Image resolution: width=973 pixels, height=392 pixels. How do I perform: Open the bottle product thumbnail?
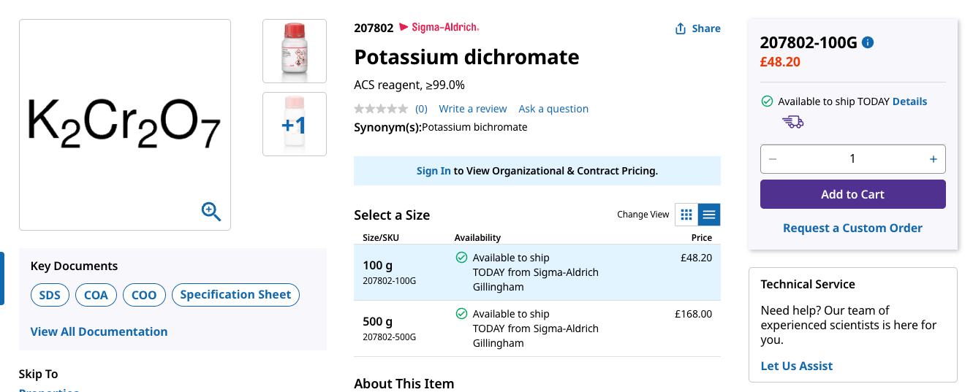295,51
